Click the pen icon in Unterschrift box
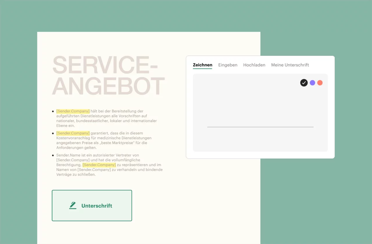 pyautogui.click(x=73, y=205)
